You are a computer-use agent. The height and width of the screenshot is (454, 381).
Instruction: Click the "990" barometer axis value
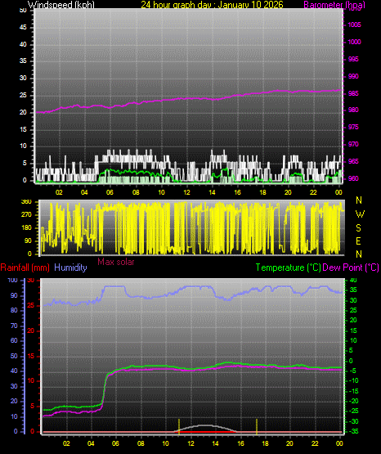pyautogui.click(x=353, y=76)
